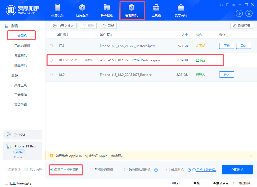The image size is (257, 187).
Task: Open the 爱思商城 shopping bag icon
Action: coord(181,7)
